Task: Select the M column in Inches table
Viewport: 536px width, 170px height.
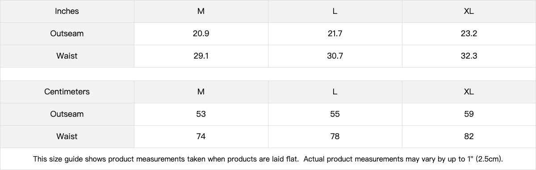Action: click(201, 11)
